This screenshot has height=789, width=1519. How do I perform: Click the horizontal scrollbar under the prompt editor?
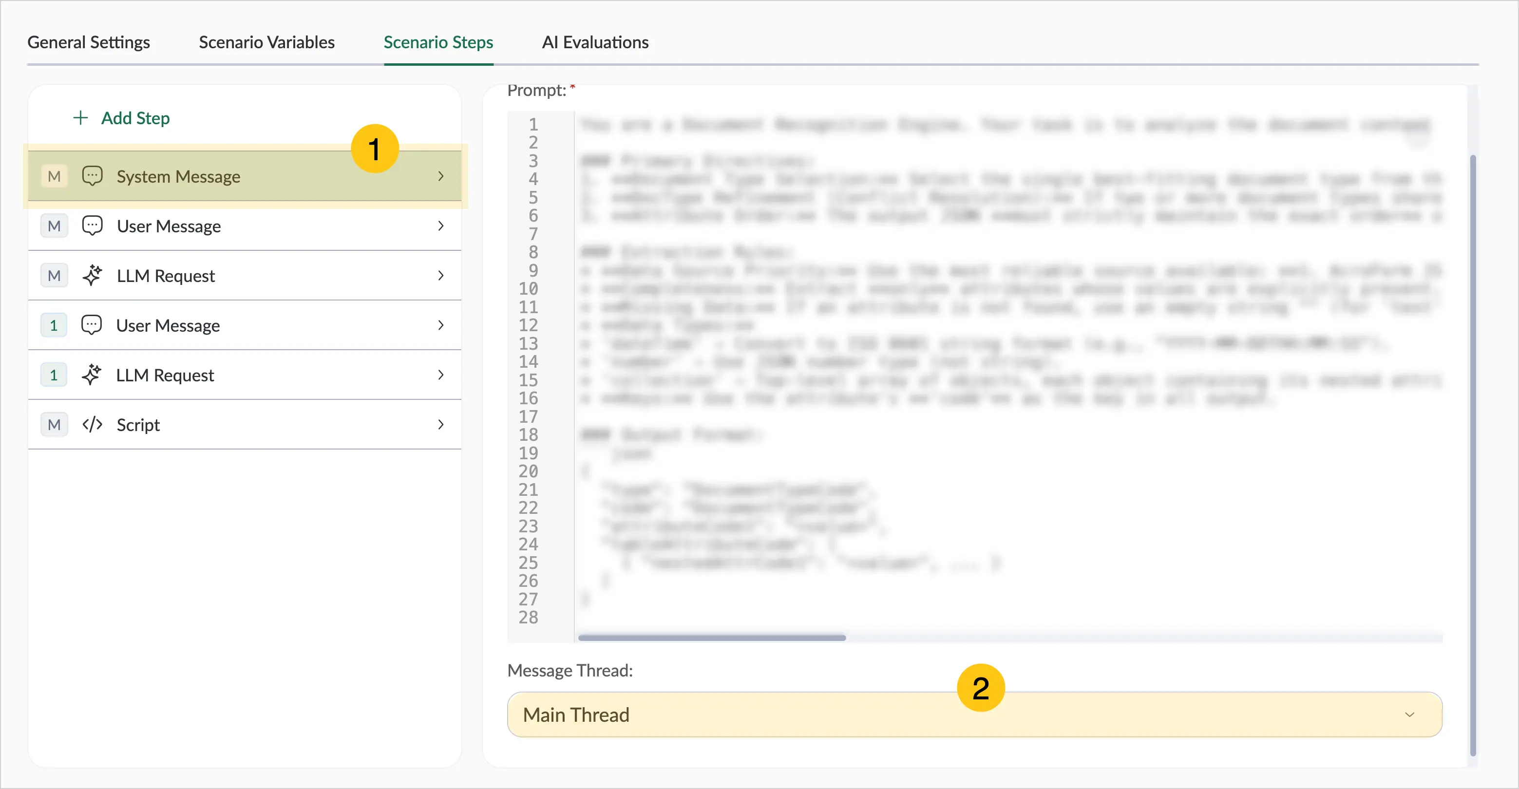click(712, 638)
